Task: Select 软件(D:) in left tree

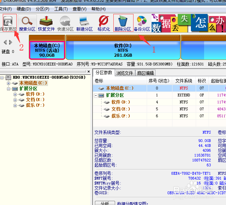Action: coord(35,94)
